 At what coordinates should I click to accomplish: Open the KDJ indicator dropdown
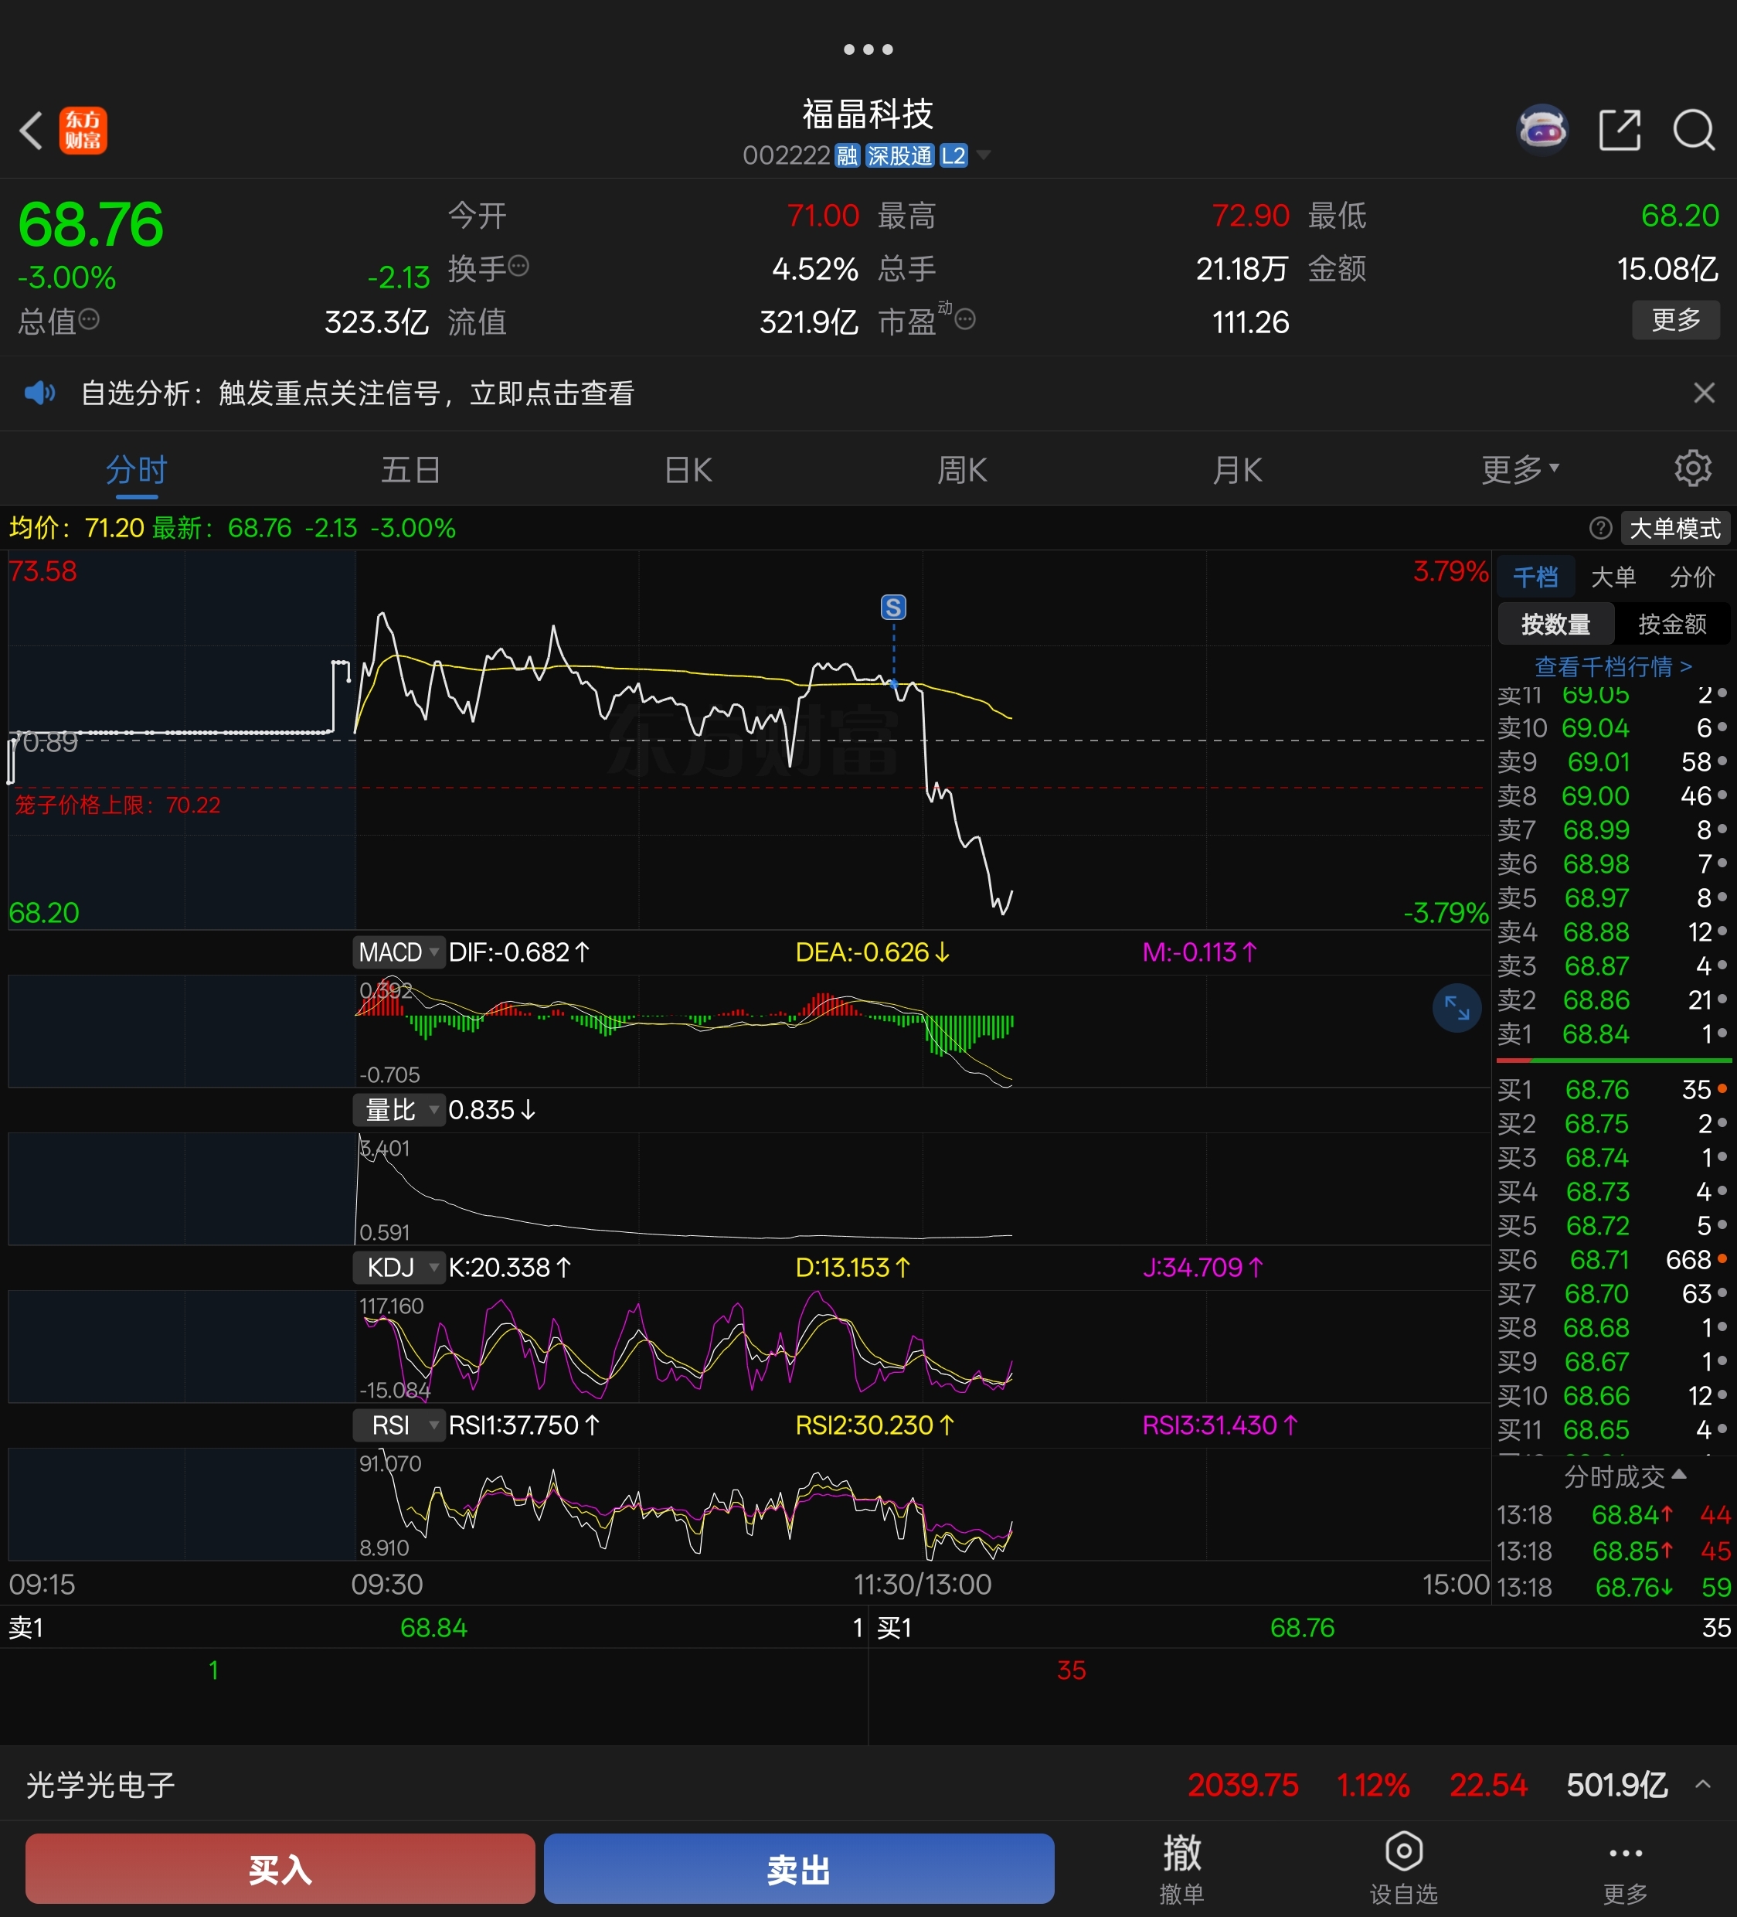399,1268
